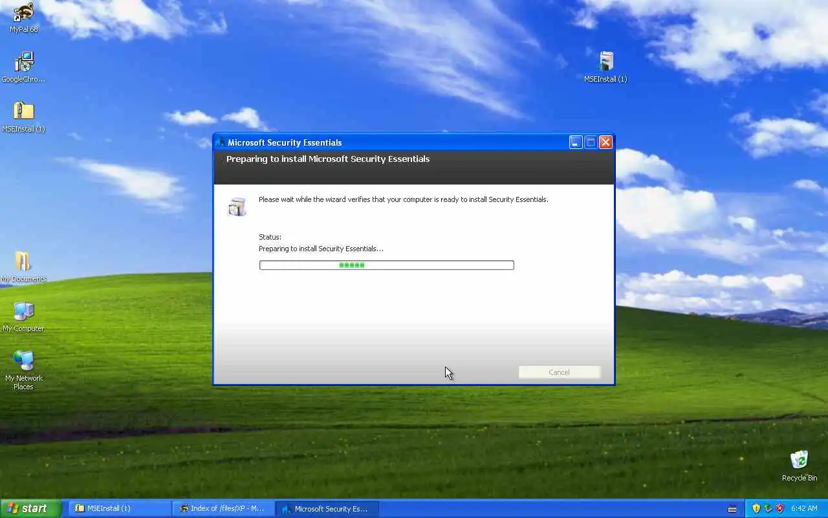Close the Microsoft Security Essentials window
The image size is (828, 518).
(x=605, y=142)
